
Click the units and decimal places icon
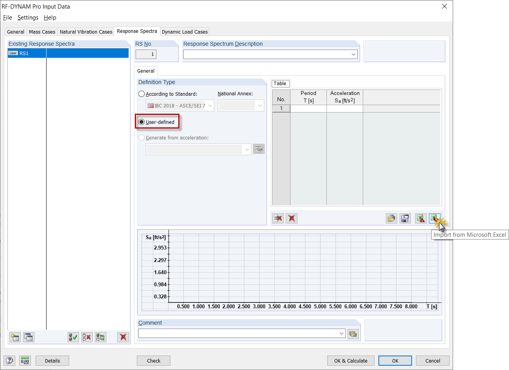pos(25,360)
